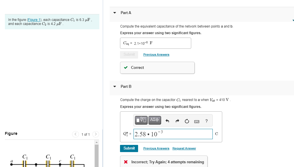Collapse the Part B section
The image size is (294, 167).
pos(114,86)
